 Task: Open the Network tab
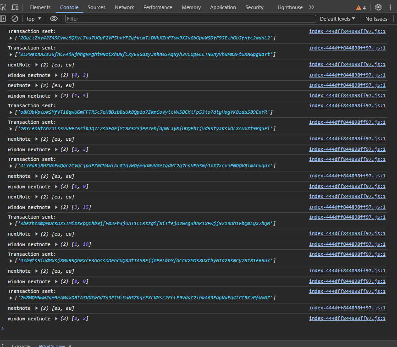coord(124,8)
